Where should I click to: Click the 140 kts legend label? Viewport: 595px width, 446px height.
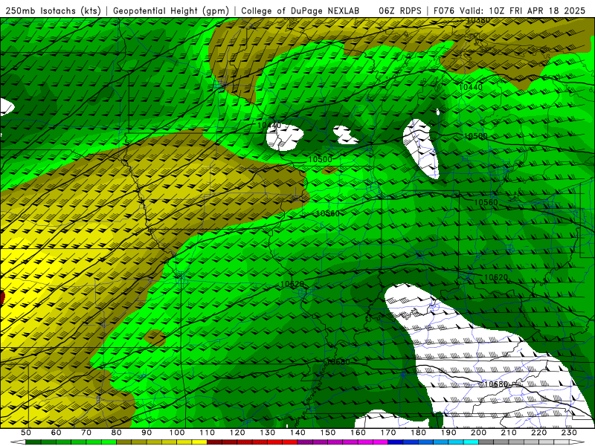(297, 433)
